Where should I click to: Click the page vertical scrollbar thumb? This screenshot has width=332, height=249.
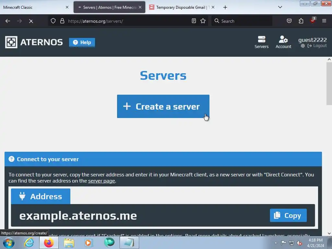[x=329, y=84]
